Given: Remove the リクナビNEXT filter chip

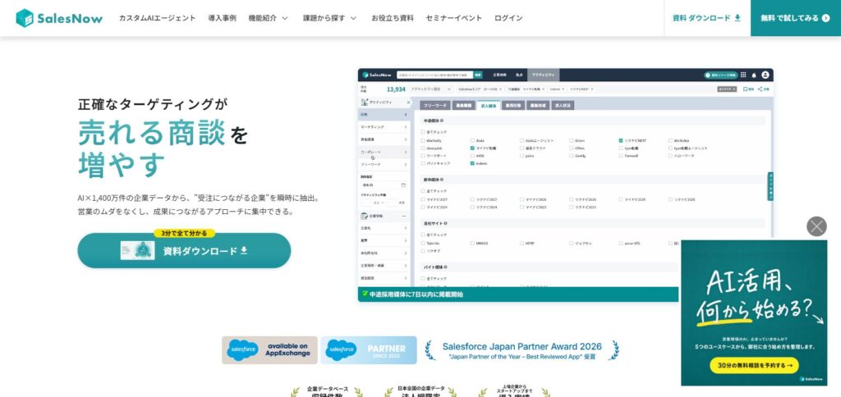Looking at the screenshot, I should pos(592,89).
